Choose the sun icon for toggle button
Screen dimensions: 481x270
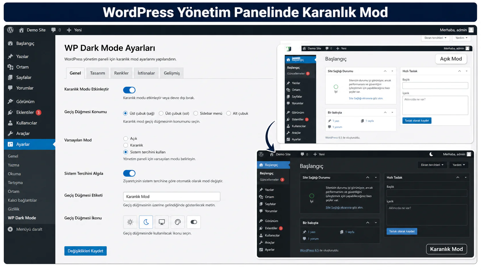[x=130, y=222]
